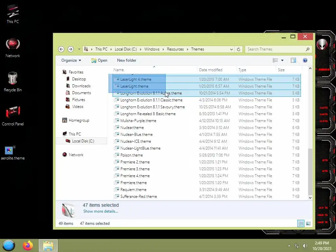Launch Firefox from taskbar
Viewport: 336px width, 252px height.
[x=28, y=245]
